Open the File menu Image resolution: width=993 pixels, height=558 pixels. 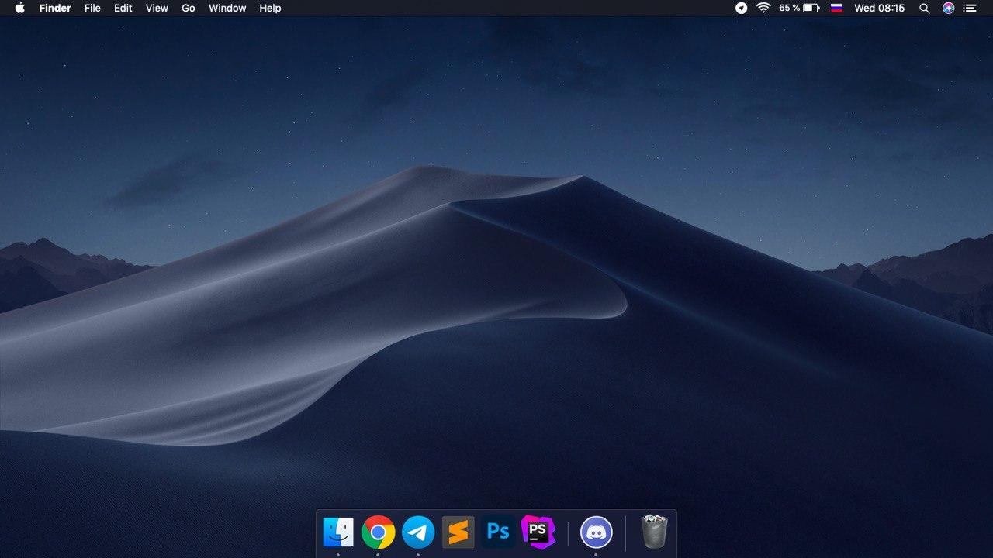click(x=92, y=8)
